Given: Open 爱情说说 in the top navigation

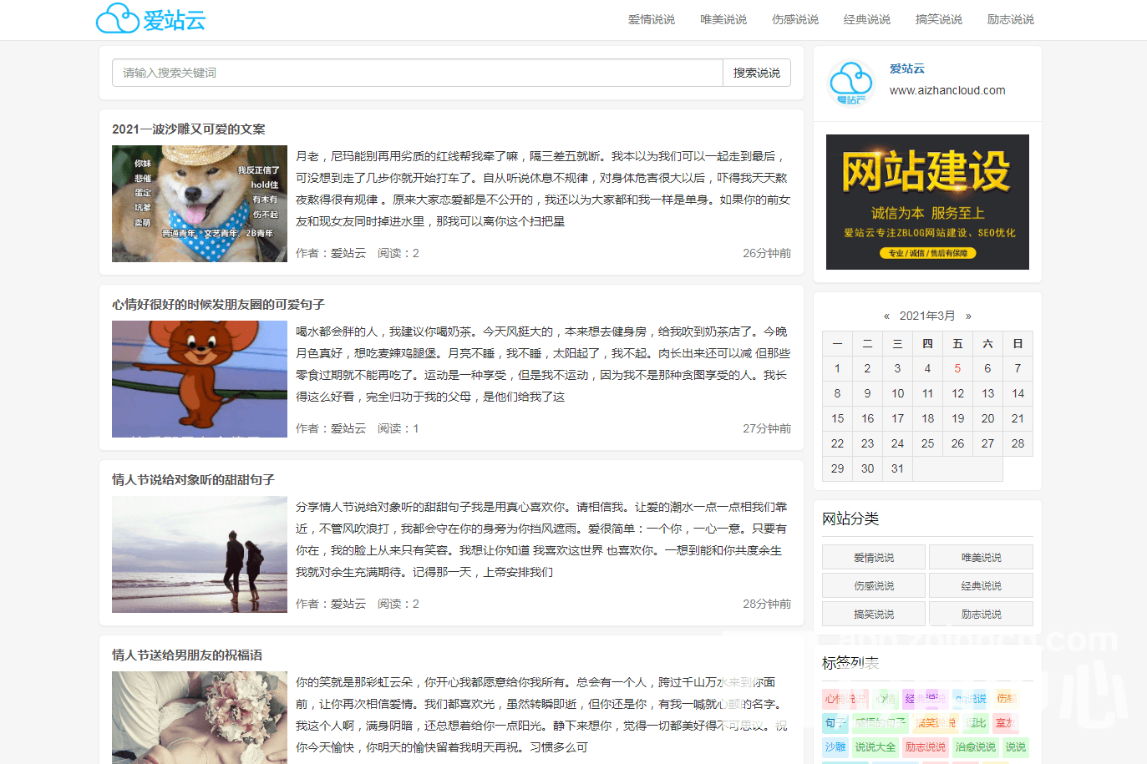Looking at the screenshot, I should [652, 19].
